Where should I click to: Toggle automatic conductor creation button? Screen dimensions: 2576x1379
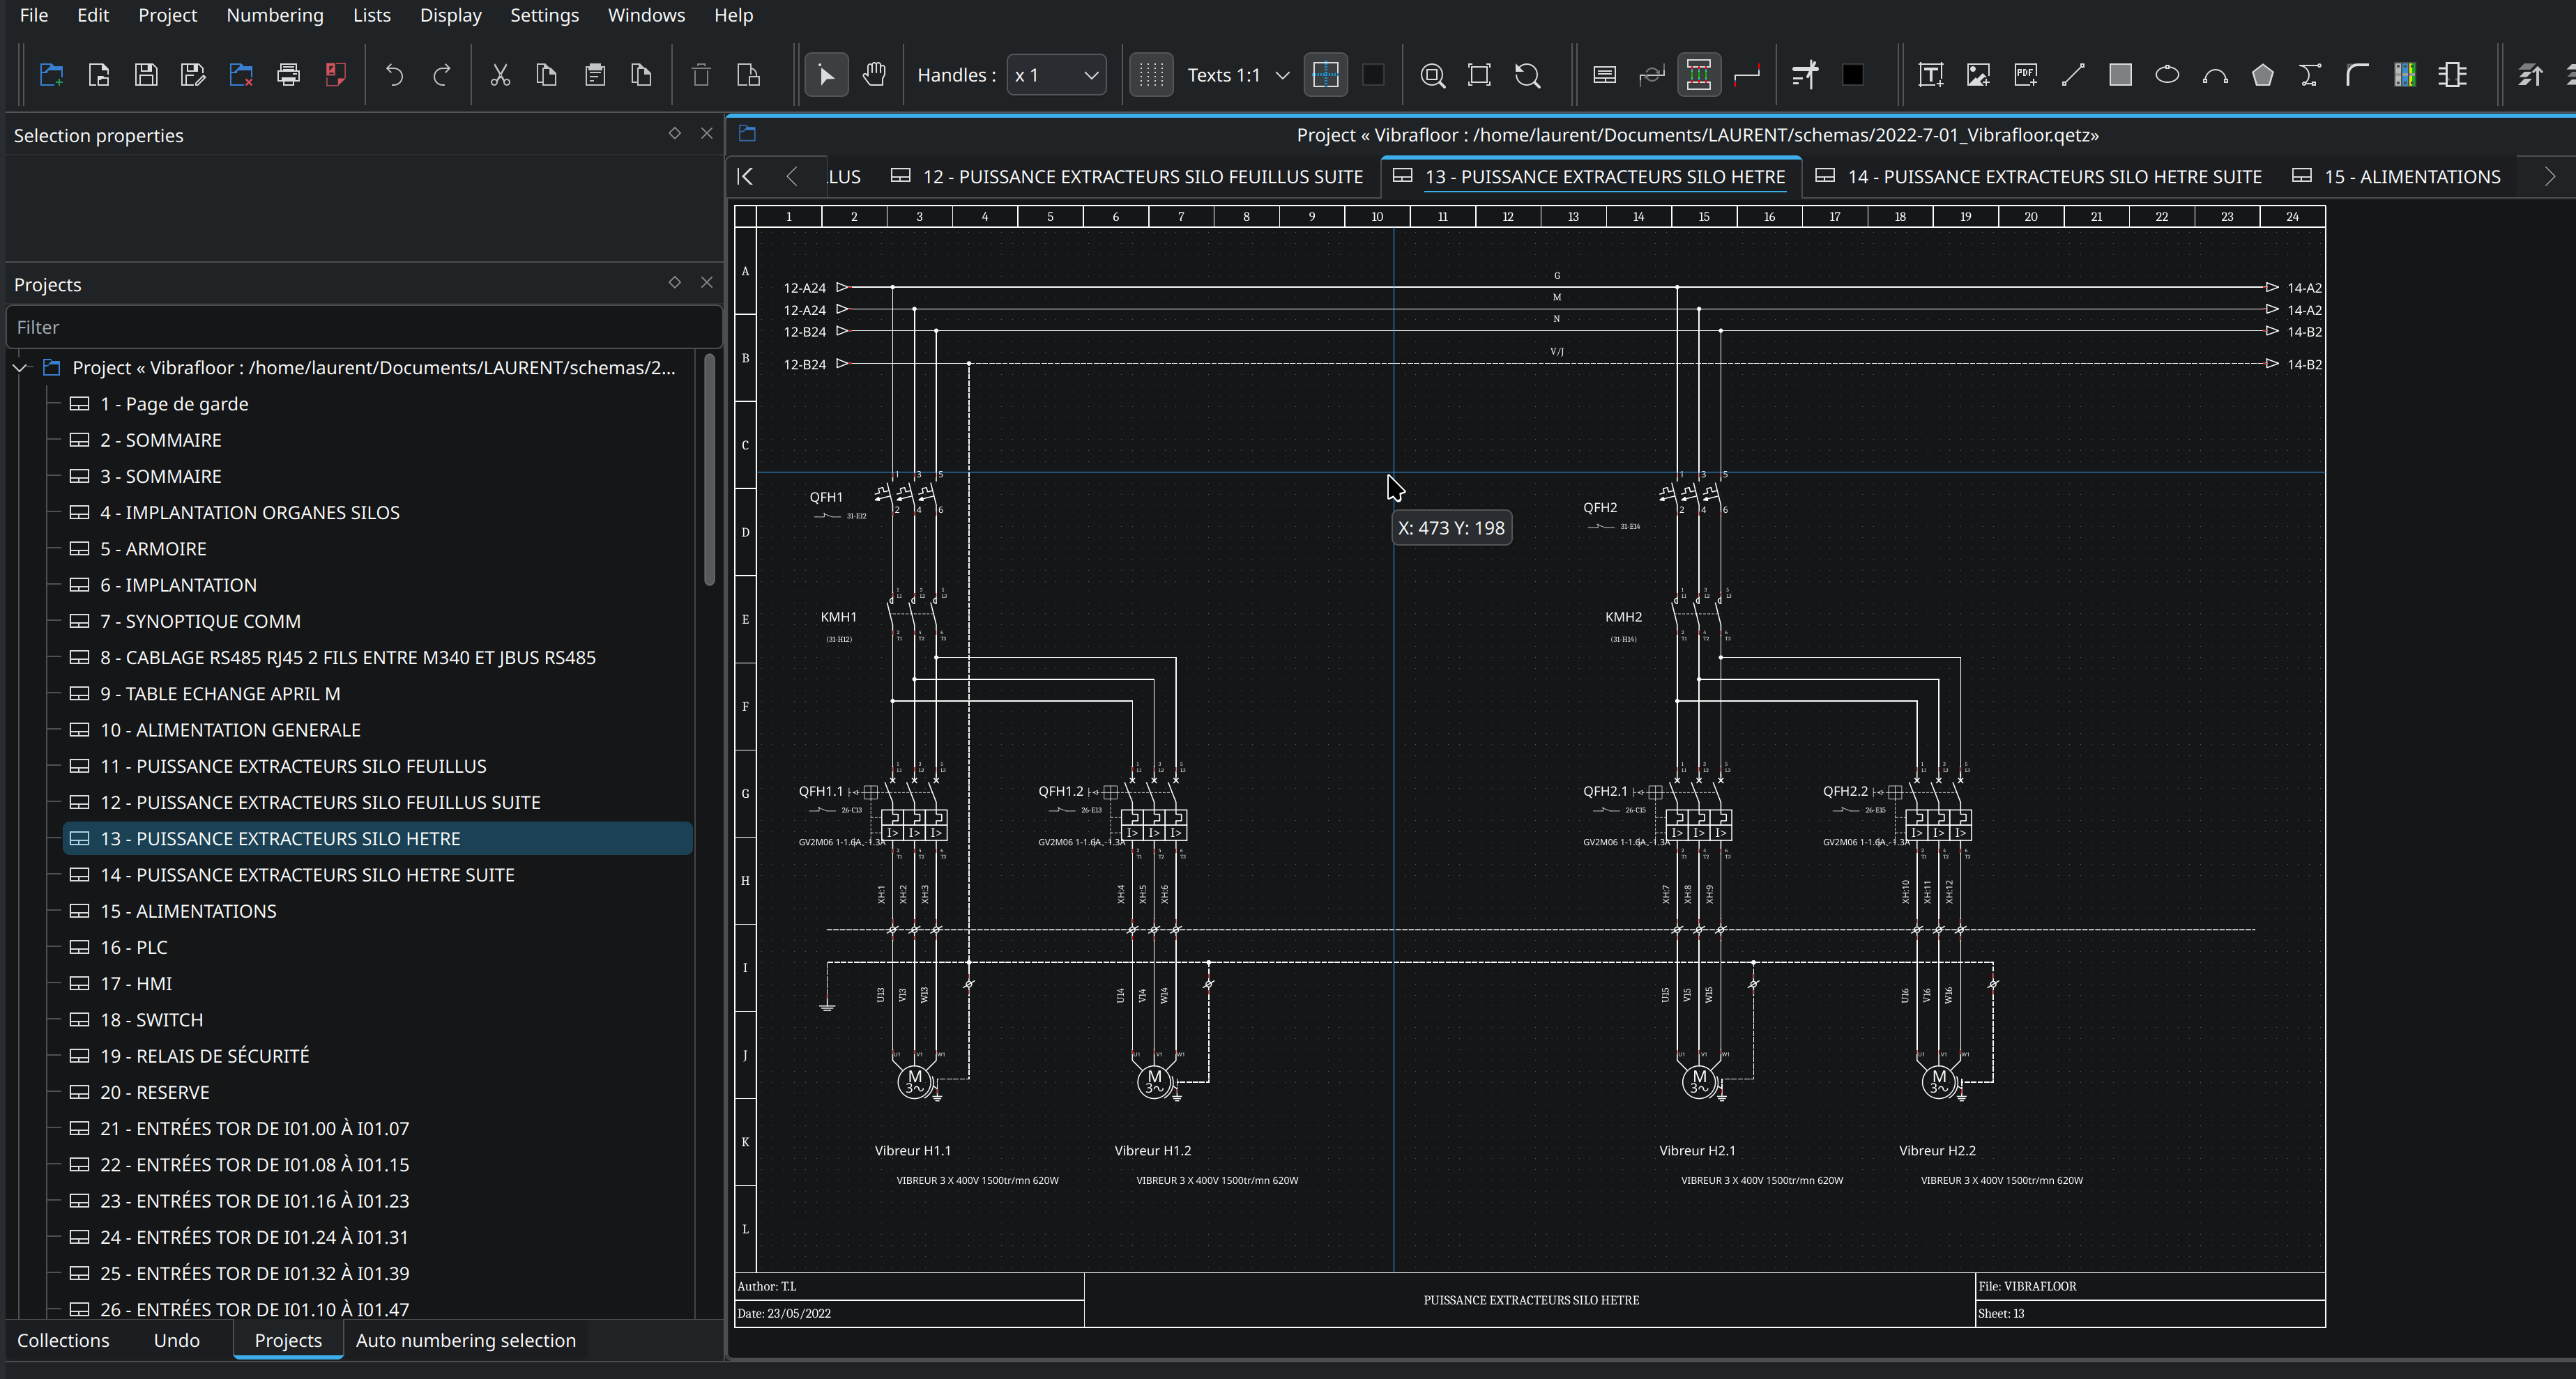(x=1698, y=75)
